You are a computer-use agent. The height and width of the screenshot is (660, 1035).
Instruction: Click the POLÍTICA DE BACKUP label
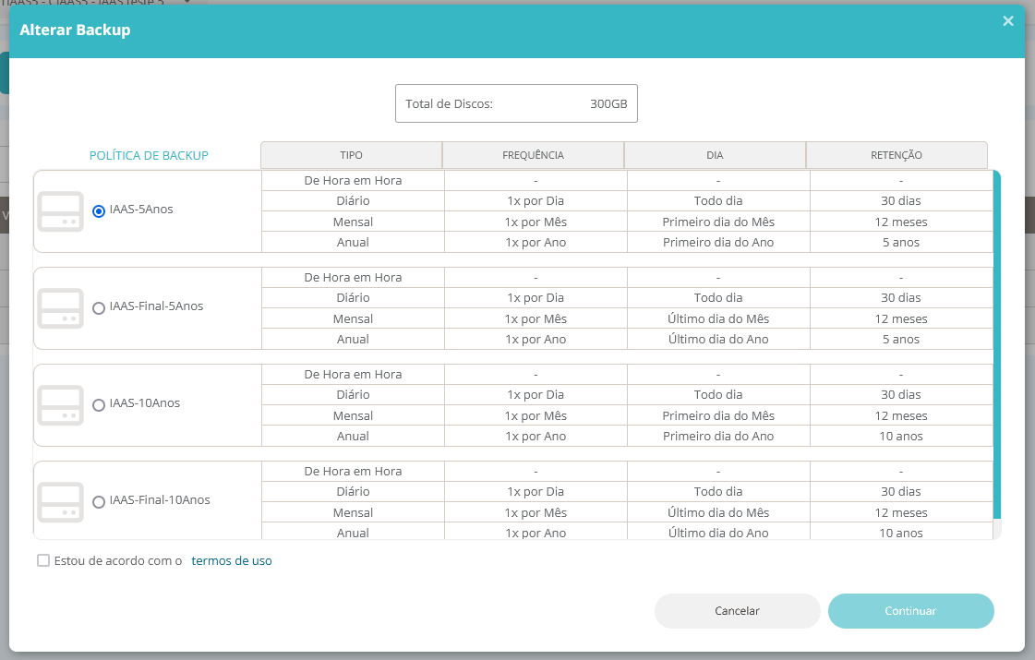pos(149,156)
